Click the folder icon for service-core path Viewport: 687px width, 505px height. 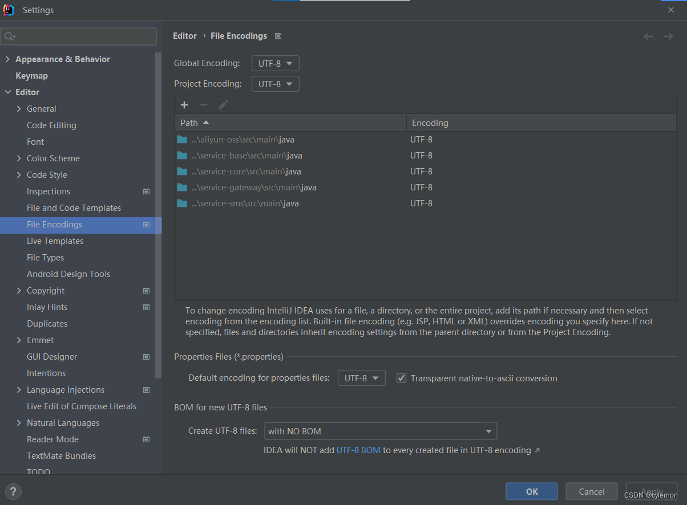point(182,171)
